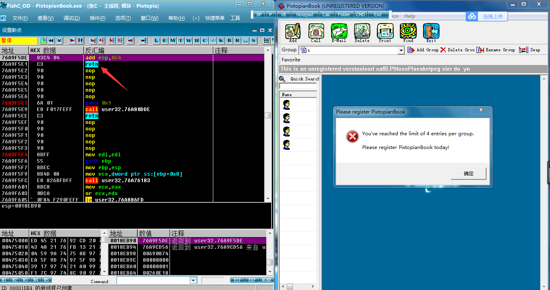The width and height of the screenshot is (550, 290).
Task: Open the 选项(T) menu
Action: [x=123, y=18]
